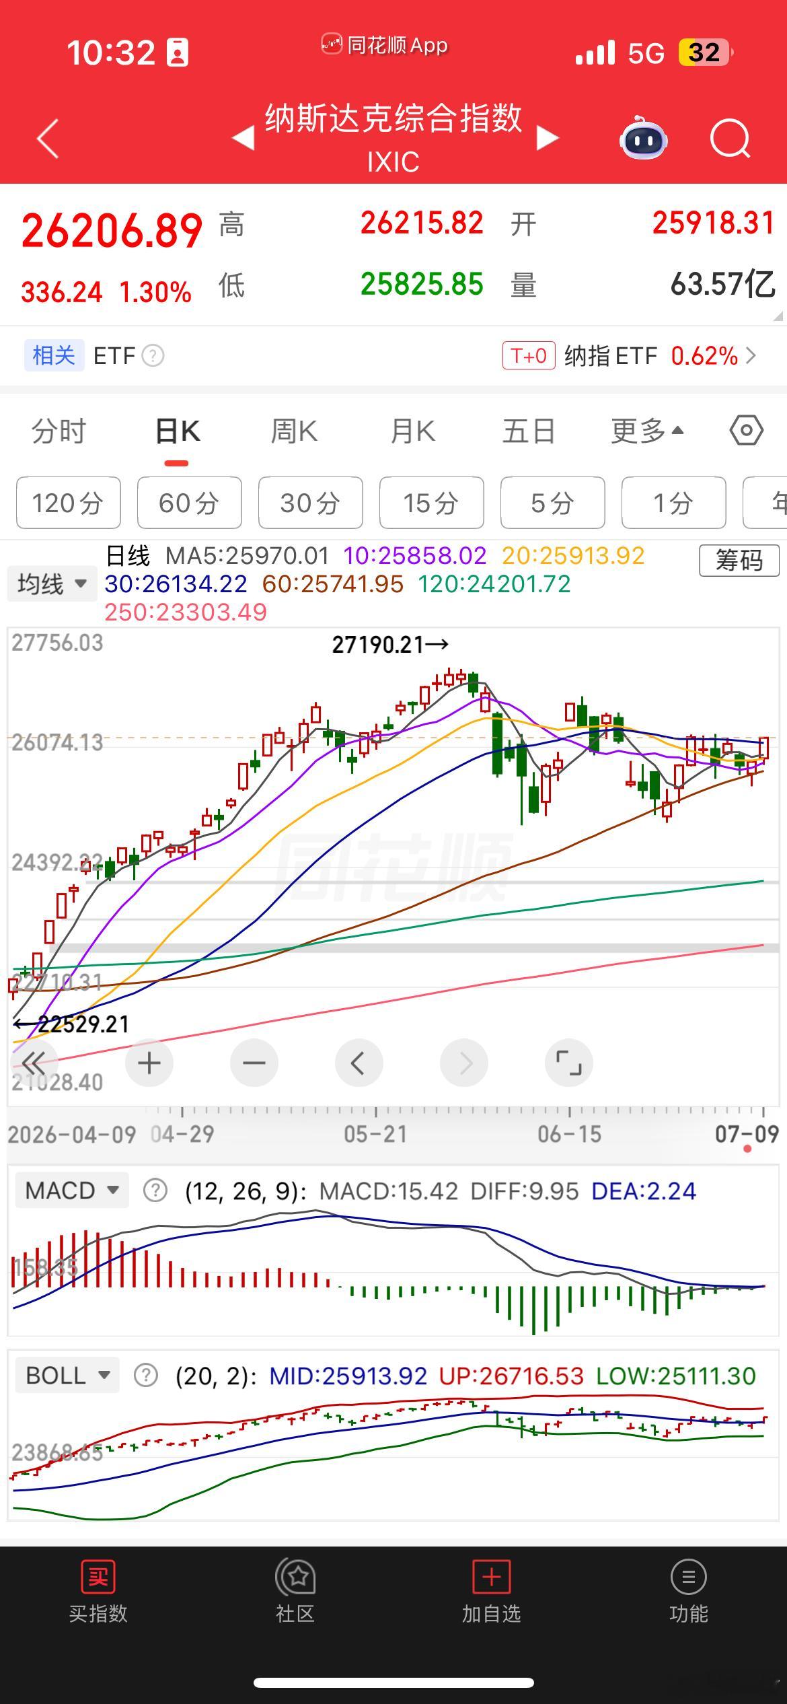The image size is (787, 1704).
Task: Tap the 07-09 date axis marker
Action: [x=747, y=1134]
